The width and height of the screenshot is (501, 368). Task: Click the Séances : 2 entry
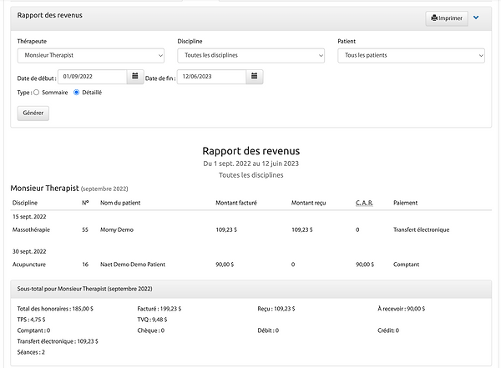click(31, 352)
